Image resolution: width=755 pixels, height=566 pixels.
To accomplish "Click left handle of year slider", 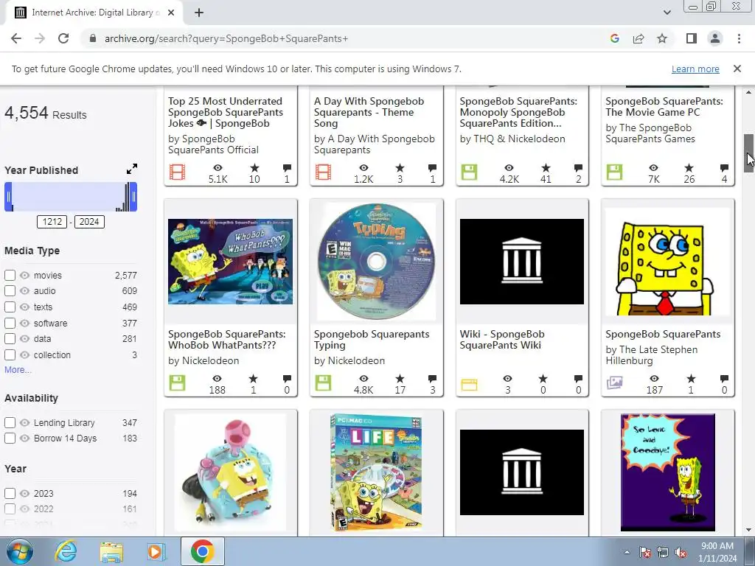I will tap(8, 196).
